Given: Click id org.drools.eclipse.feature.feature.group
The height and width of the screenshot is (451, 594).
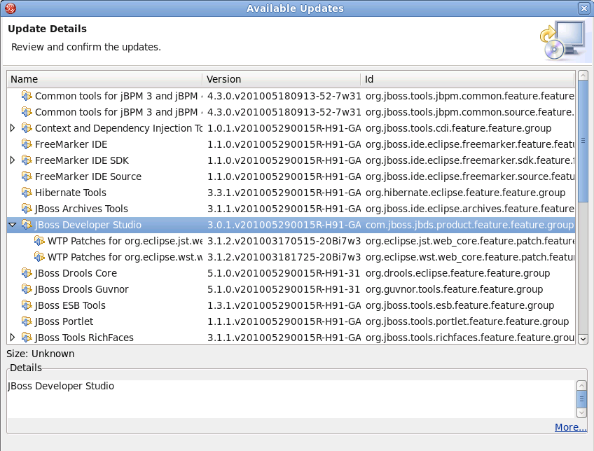Looking at the screenshot, I should tap(457, 272).
